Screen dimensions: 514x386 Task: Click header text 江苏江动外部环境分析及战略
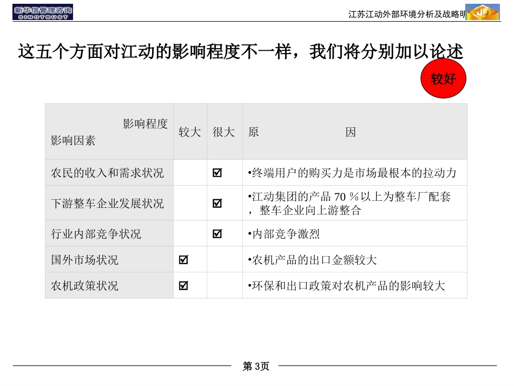tap(406, 14)
